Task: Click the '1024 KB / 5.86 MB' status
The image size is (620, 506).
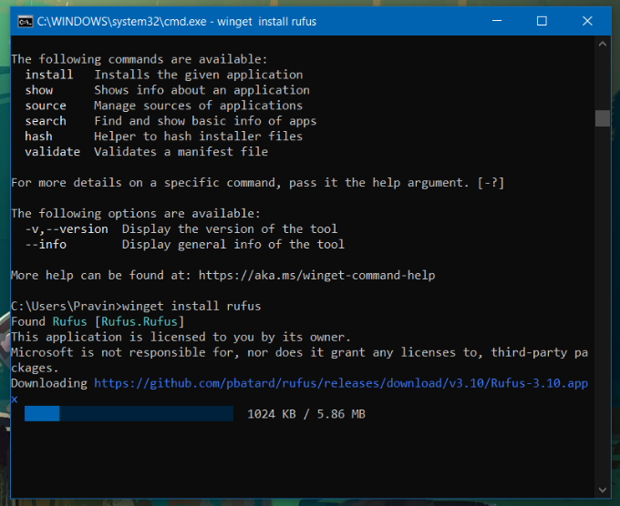Action: (306, 414)
